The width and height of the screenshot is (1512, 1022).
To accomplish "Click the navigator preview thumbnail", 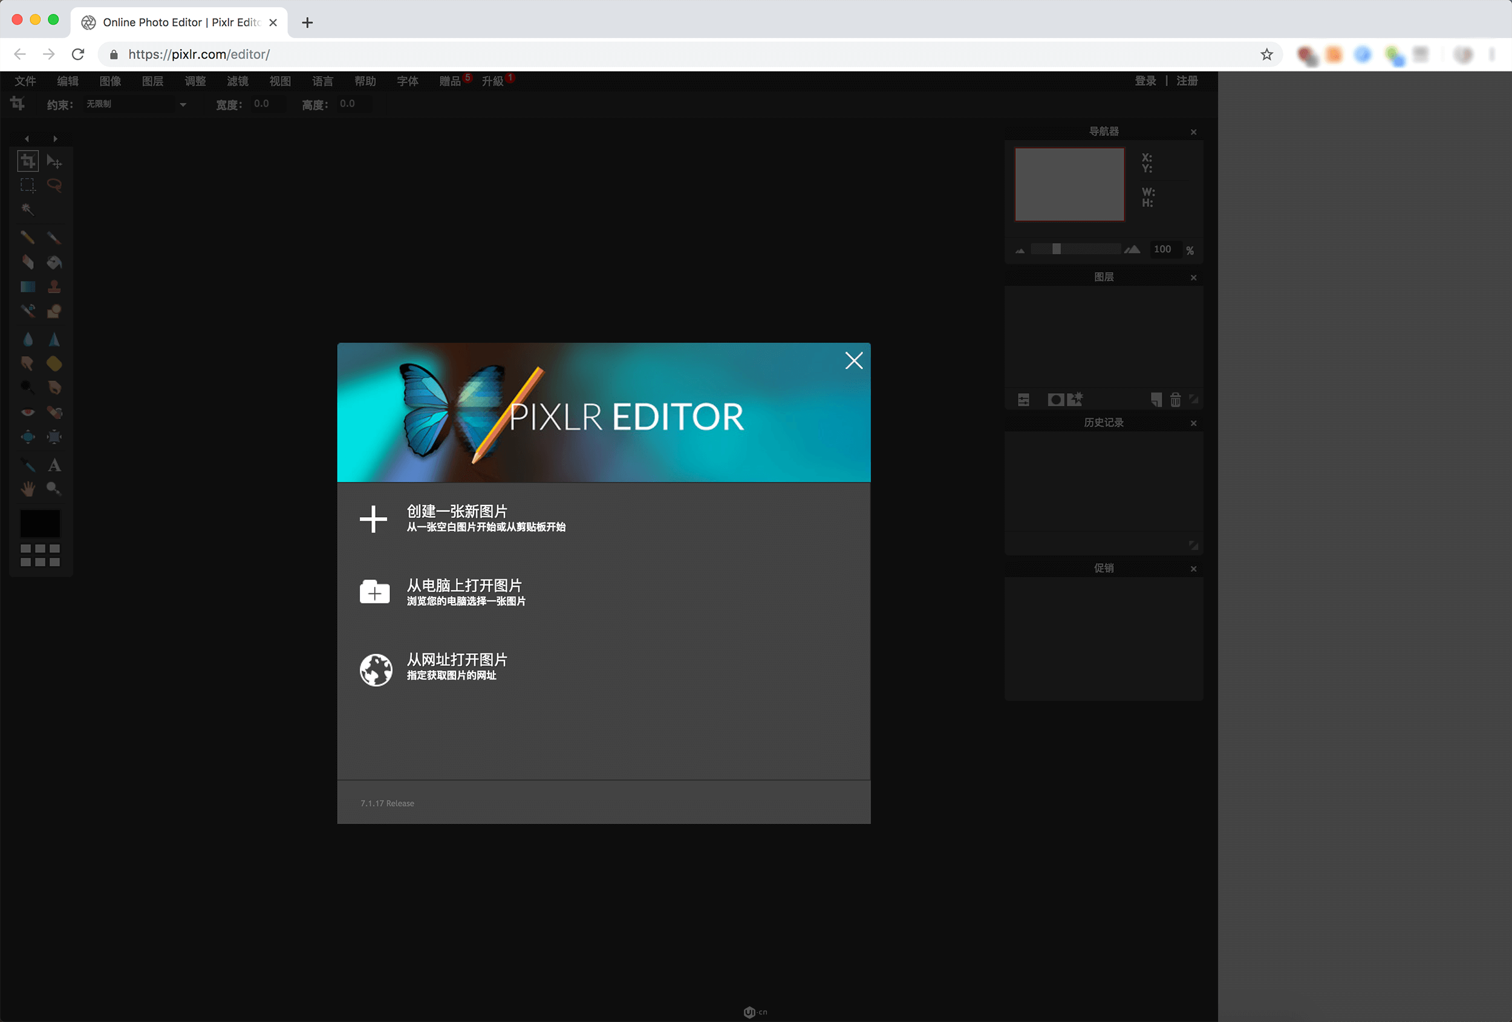I will (x=1070, y=184).
